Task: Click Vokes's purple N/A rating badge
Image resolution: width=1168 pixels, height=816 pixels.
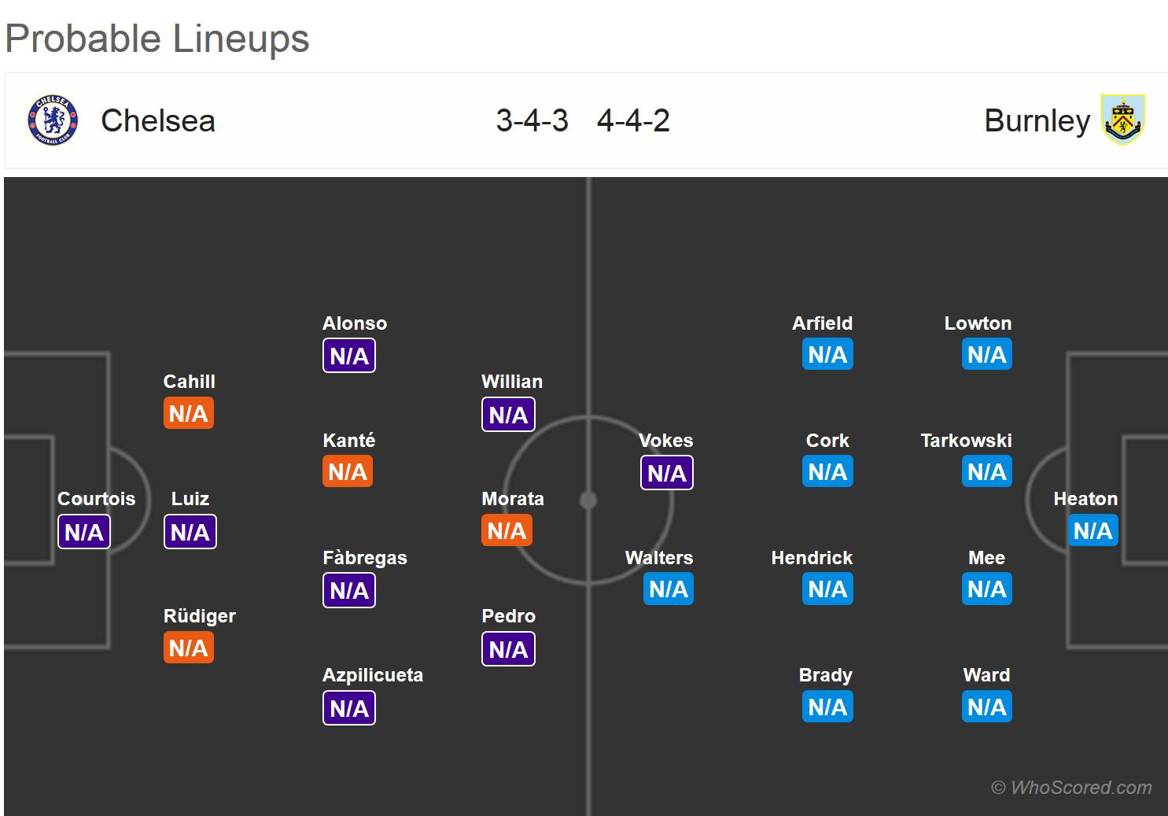Action: (667, 473)
